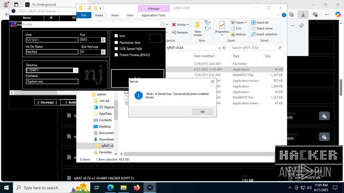Open Properties from the ribbon

[x=222, y=29]
